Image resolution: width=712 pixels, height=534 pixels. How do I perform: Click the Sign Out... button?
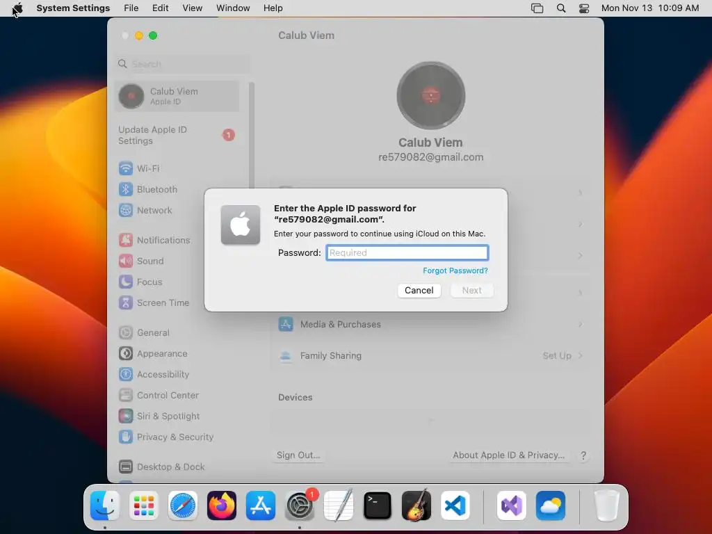(x=298, y=455)
